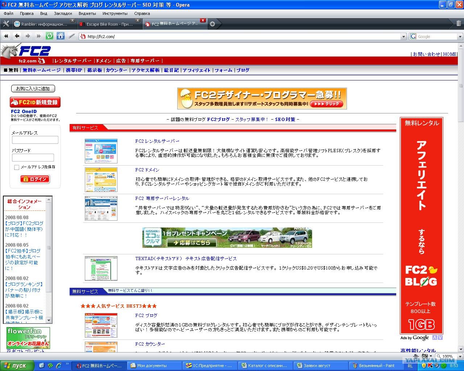Go to the home page icon
The height and width of the screenshot is (371, 464).
tap(61, 36)
